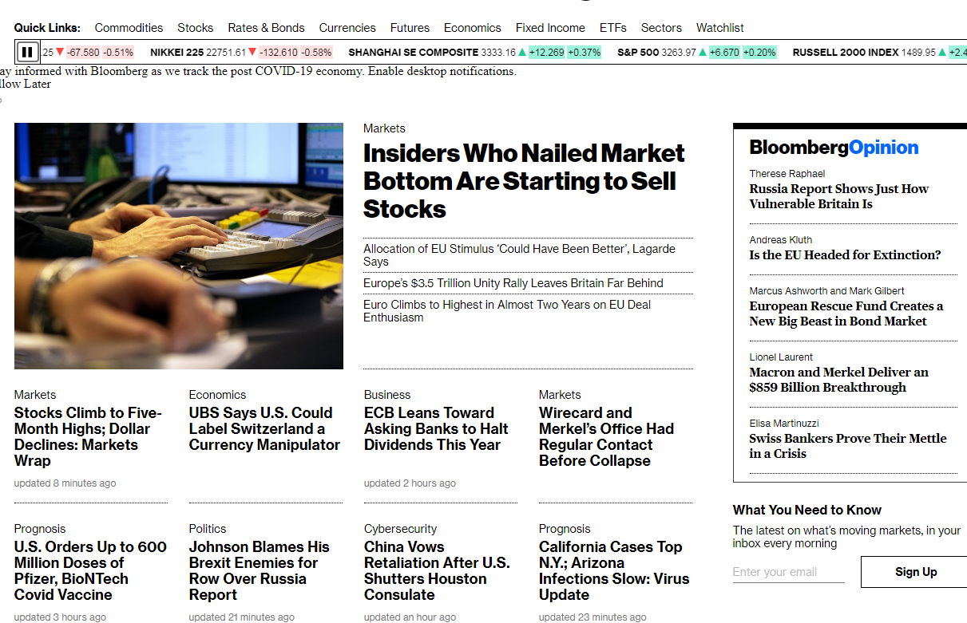Open Is the EU Headed for Extinction
Screen dimensions: 967x623
pyautogui.click(x=845, y=255)
